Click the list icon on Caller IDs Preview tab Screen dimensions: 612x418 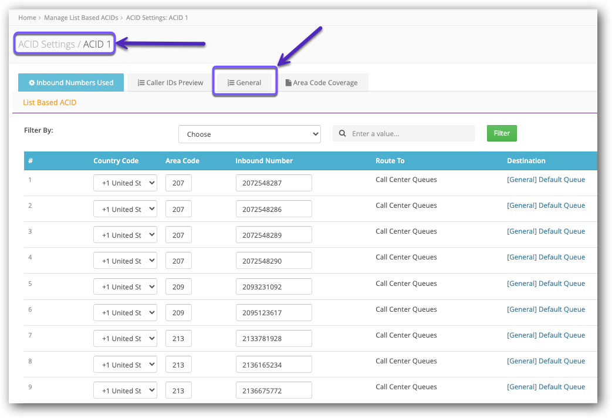pos(141,83)
